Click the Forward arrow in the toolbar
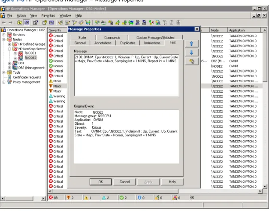Viewport: 269px width, 211px height. coord(10,23)
